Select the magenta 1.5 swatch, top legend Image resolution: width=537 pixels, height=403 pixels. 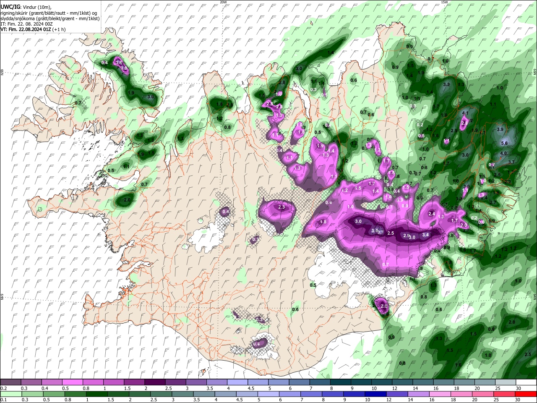[134, 382]
